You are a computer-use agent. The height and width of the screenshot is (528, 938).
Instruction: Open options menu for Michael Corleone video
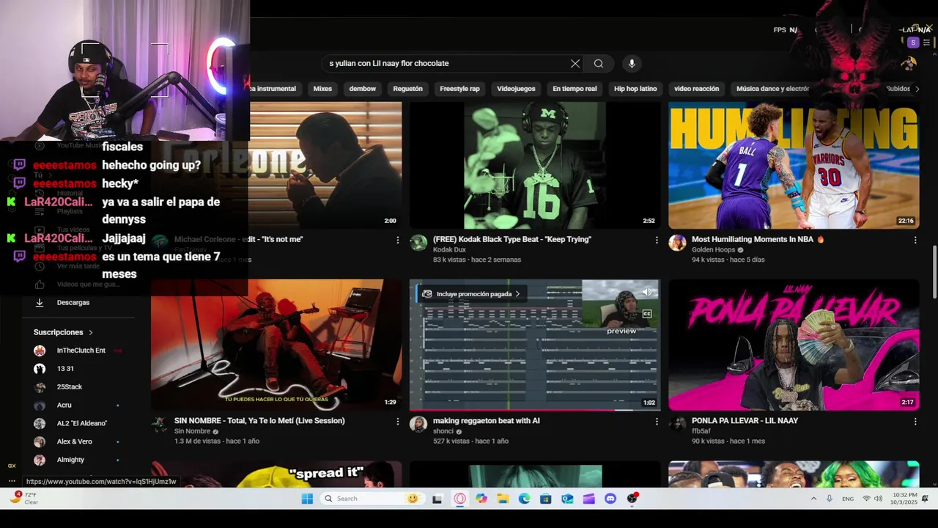pyautogui.click(x=398, y=240)
